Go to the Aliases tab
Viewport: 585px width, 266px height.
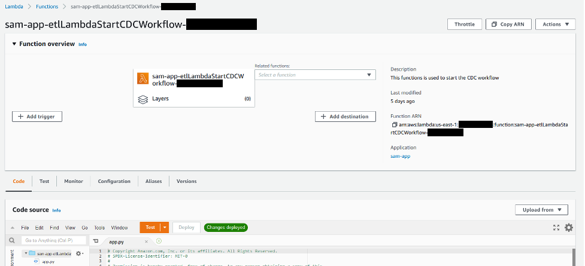coord(154,182)
